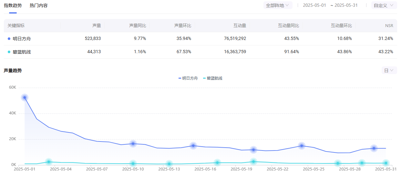Open the 热门内容 tab
This screenshot has width=402, height=175.
38,5
